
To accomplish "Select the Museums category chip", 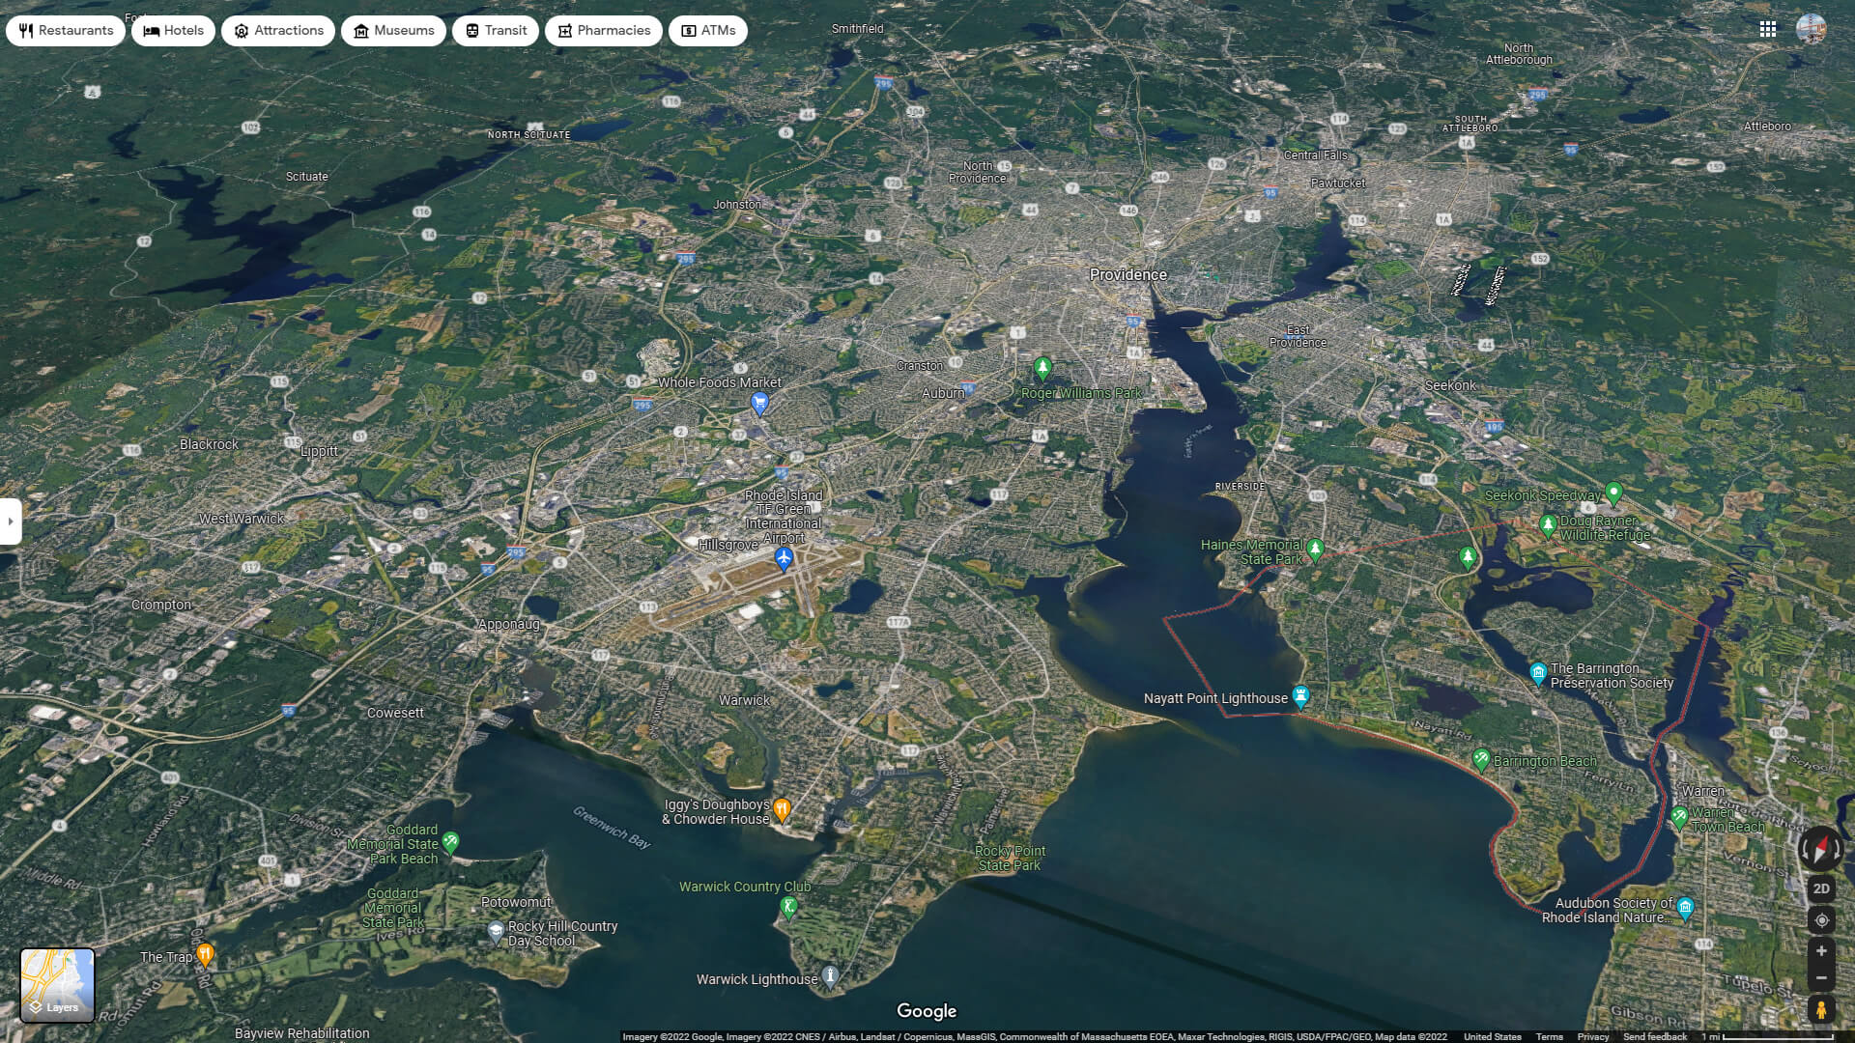I will (x=393, y=31).
